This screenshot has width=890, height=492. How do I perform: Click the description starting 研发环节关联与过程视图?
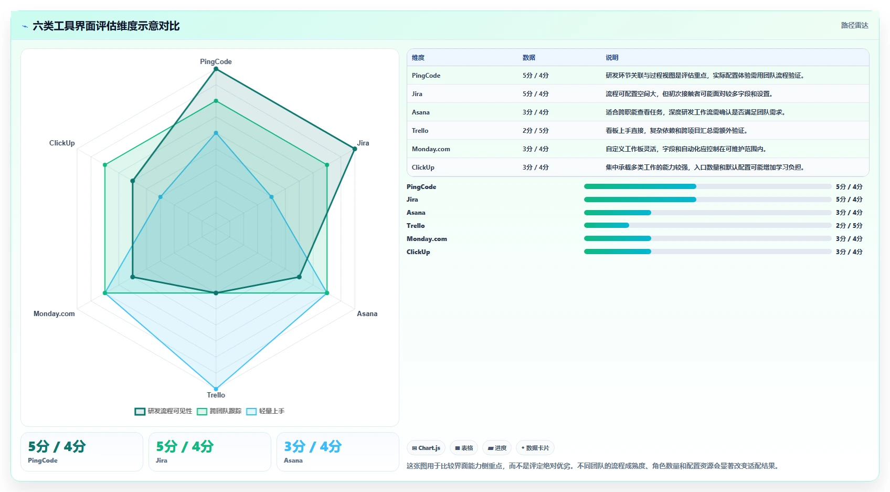[705, 76]
